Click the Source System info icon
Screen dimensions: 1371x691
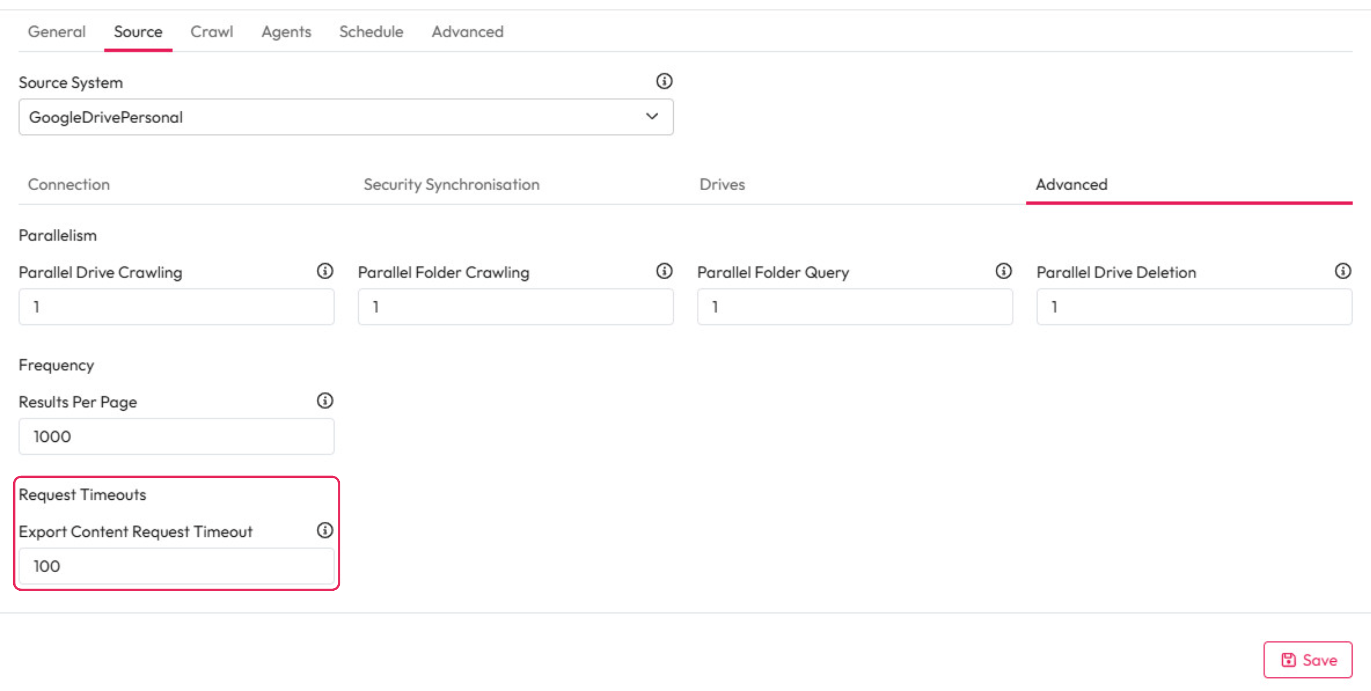664,81
